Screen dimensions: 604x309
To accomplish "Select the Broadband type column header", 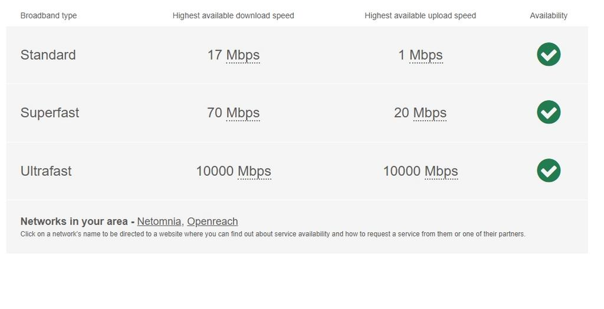I will [x=48, y=16].
